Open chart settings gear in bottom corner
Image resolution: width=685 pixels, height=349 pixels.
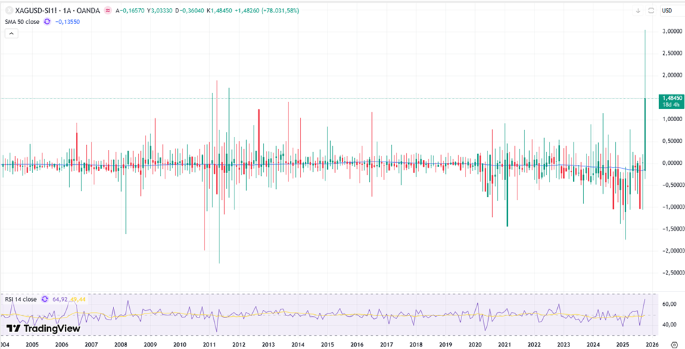click(x=673, y=344)
